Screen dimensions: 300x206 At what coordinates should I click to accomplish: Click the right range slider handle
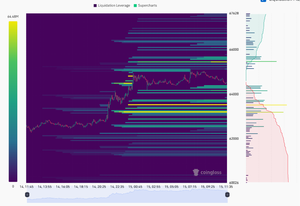point(227,195)
